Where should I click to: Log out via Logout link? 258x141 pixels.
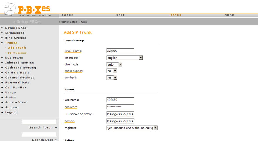[11, 112]
